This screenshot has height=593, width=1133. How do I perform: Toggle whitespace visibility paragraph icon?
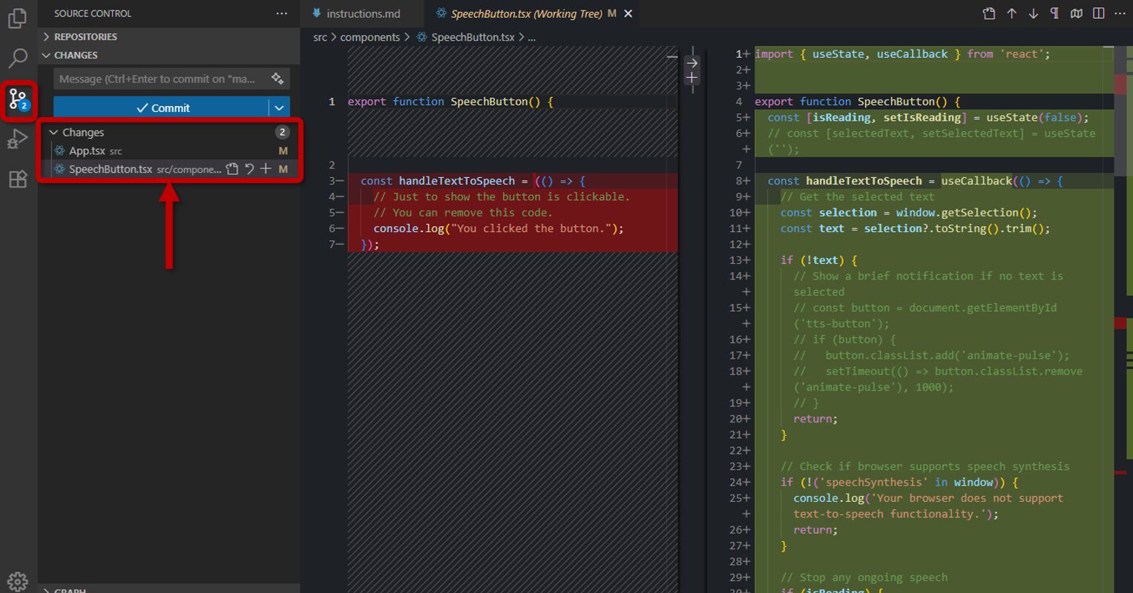[x=1054, y=13]
